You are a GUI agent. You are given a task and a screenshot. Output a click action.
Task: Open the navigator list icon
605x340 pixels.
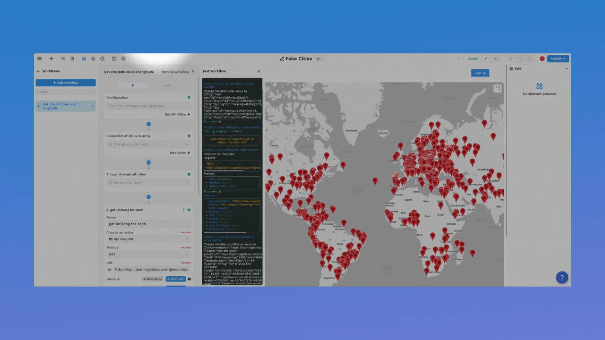63,59
